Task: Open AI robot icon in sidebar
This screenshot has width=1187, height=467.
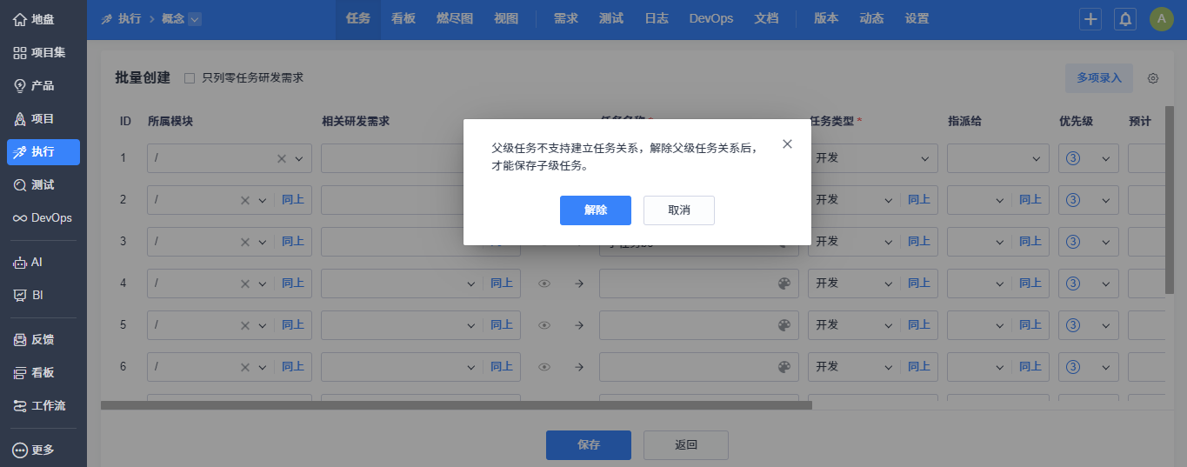Action: click(x=20, y=262)
